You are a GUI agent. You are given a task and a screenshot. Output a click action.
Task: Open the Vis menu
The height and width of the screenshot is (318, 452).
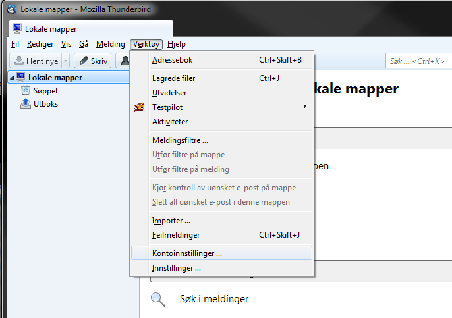pos(66,44)
